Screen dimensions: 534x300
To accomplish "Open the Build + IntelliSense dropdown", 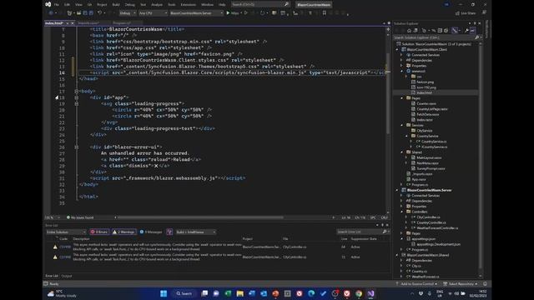I will (x=195, y=232).
